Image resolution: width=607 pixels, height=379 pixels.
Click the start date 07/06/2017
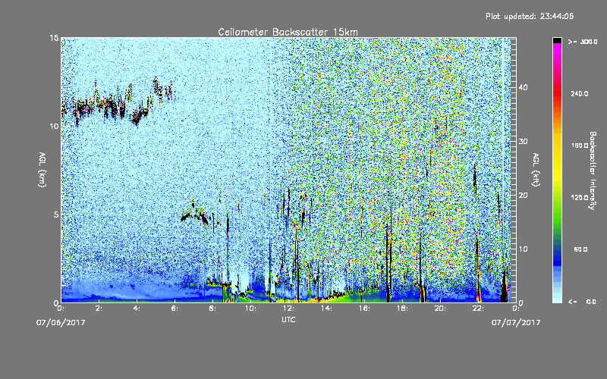point(61,323)
